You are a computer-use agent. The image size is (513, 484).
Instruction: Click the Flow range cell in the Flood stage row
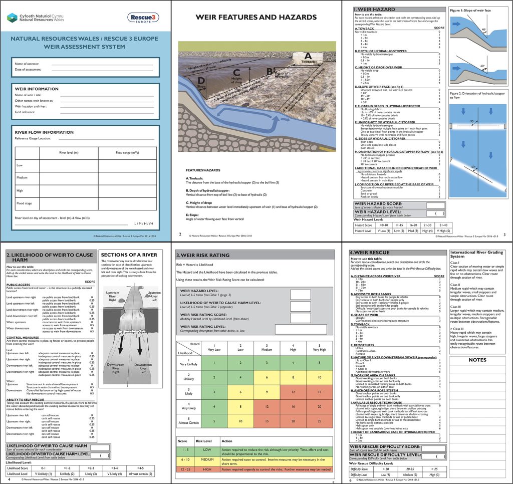tap(127, 203)
